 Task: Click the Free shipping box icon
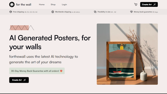click(x=10, y=12)
